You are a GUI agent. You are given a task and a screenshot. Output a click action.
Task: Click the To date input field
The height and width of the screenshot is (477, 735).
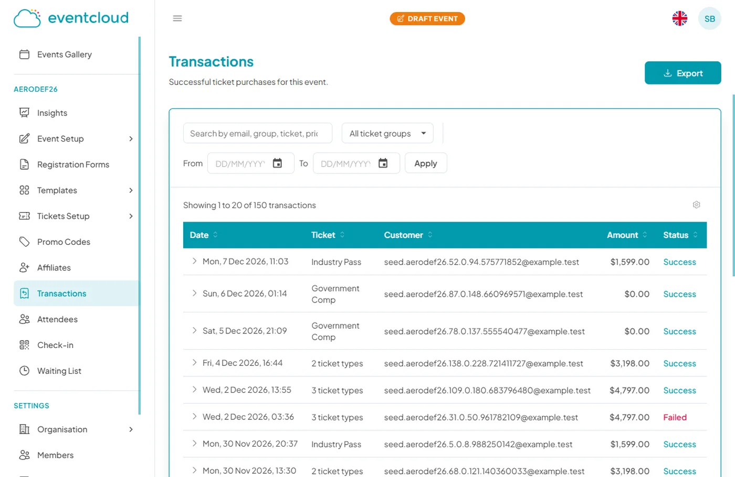point(356,163)
